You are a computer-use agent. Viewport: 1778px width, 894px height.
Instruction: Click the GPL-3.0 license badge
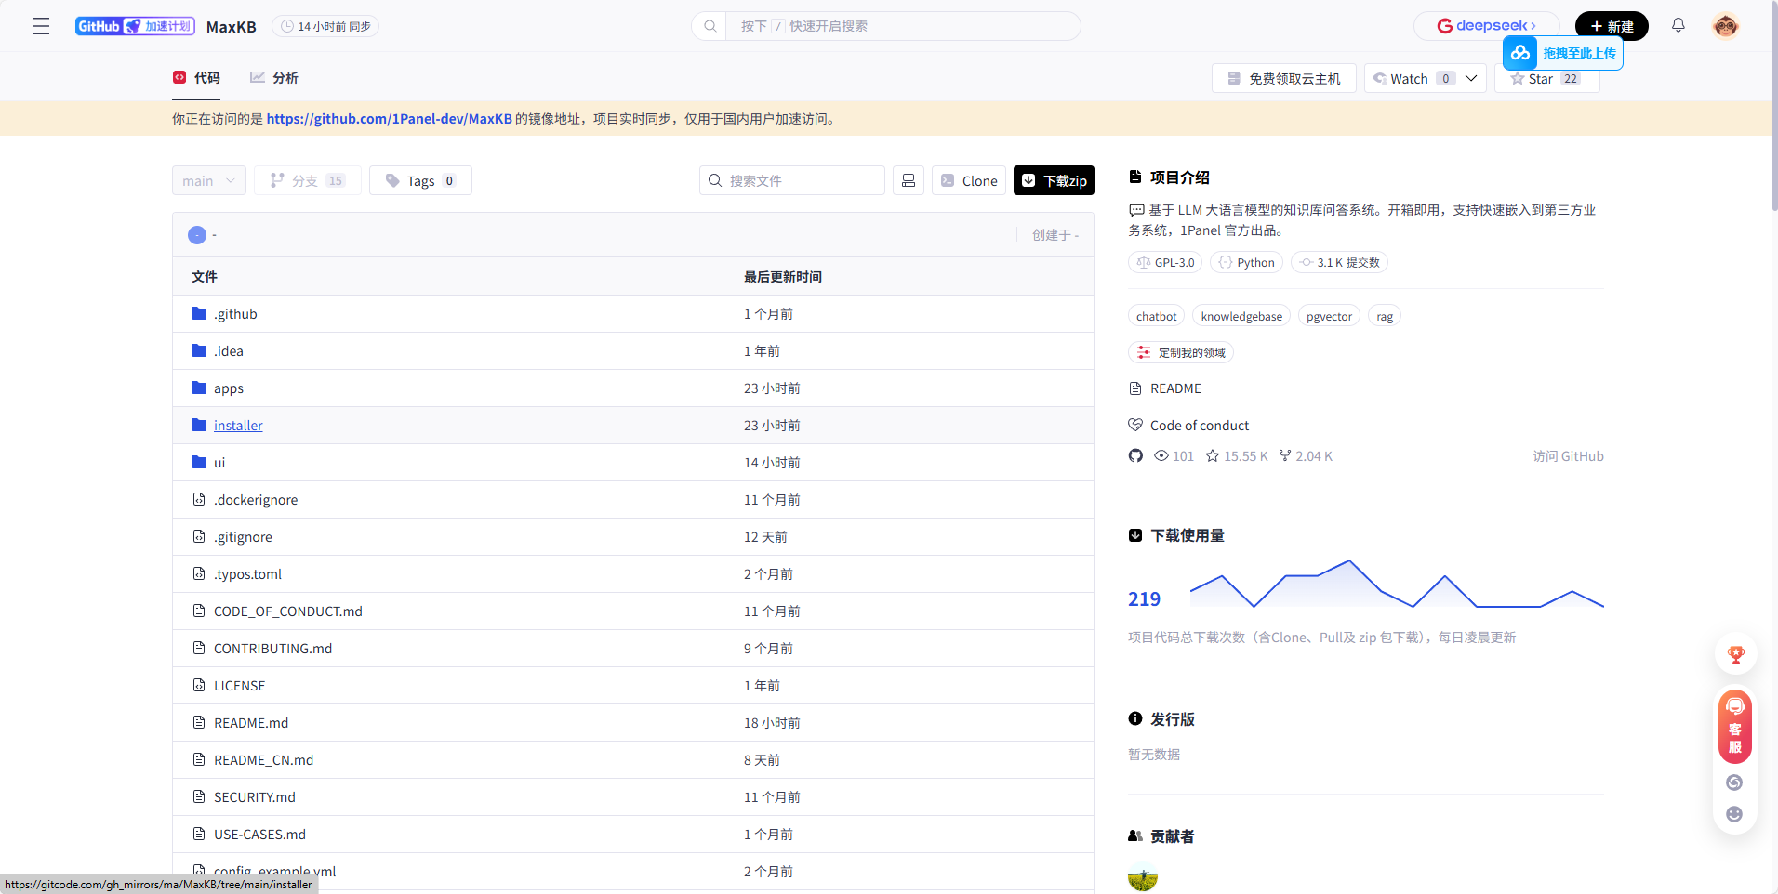[x=1165, y=262]
